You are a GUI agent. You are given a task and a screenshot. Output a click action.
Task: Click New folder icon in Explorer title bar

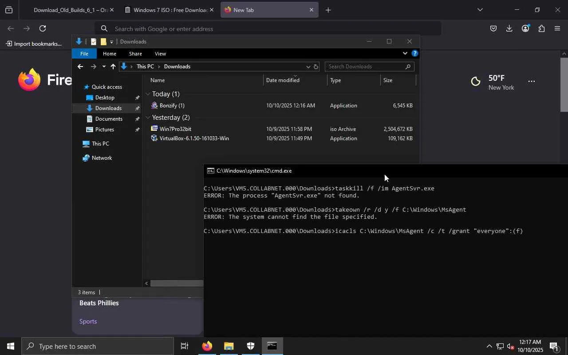tap(103, 42)
